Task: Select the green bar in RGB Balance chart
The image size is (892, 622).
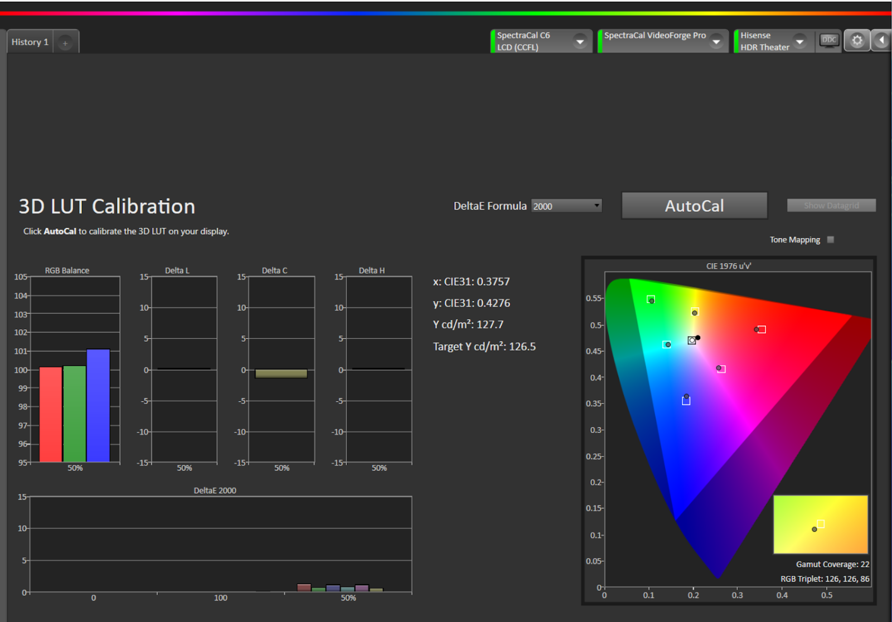Action: click(75, 414)
